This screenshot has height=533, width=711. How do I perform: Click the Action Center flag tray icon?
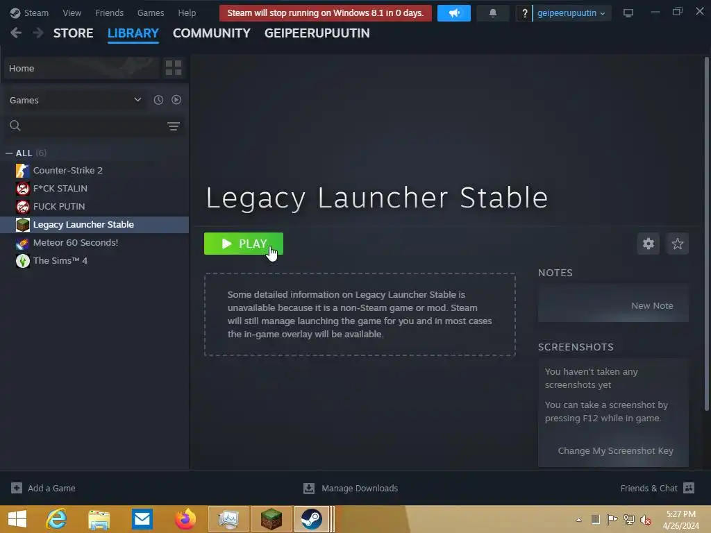[x=612, y=519]
